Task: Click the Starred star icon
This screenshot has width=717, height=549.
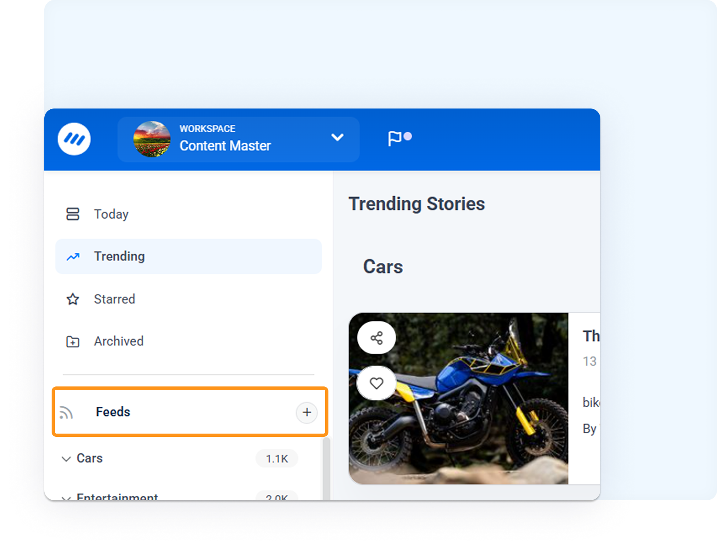Action: 73,299
